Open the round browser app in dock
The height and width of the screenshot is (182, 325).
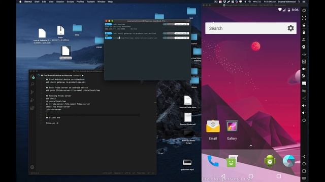(289, 161)
